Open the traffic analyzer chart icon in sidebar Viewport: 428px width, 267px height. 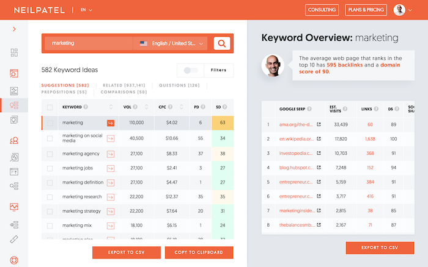(14, 91)
